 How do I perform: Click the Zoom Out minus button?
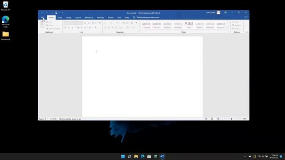click(223, 119)
